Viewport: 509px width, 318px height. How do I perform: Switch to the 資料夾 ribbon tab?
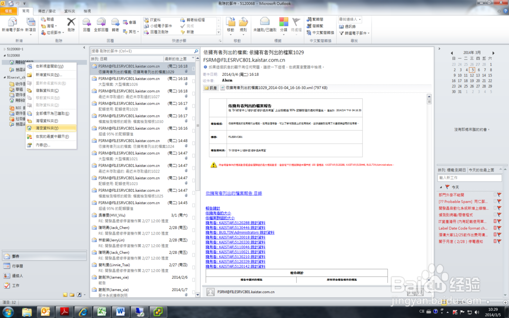(69, 11)
